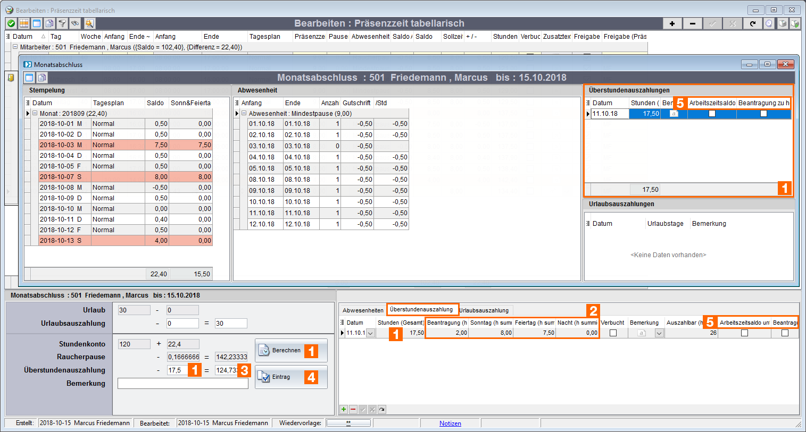The image size is (806, 432).
Task: Open the Wiedervorlage date field
Action: click(348, 423)
